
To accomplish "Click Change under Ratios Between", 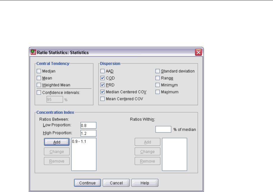I will click(57, 151).
